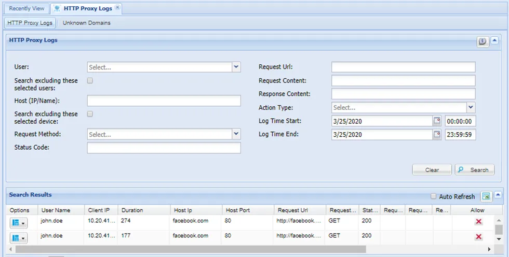This screenshot has width=509, height=257.
Task: Click the 177 duration cell
Action: point(126,236)
